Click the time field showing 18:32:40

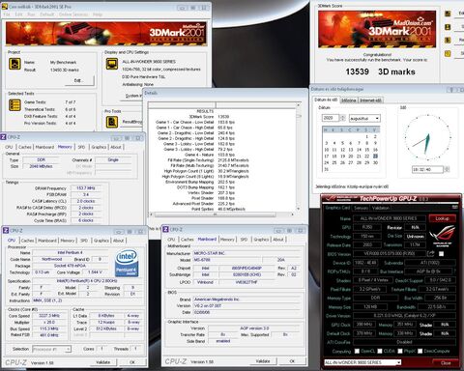click(x=428, y=169)
